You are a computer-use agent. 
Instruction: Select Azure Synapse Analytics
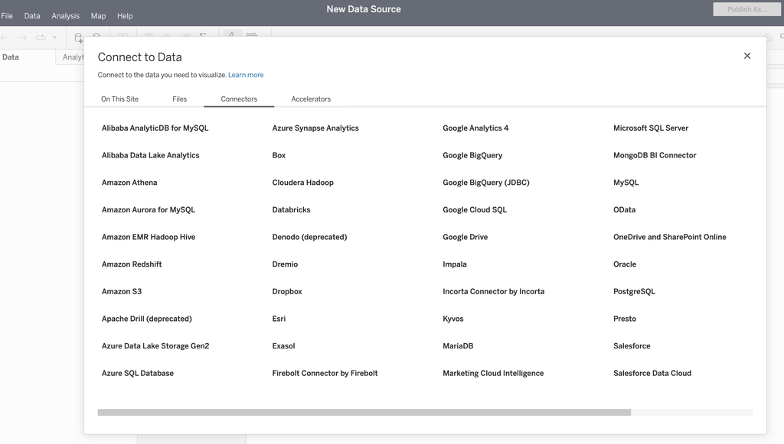tap(315, 128)
